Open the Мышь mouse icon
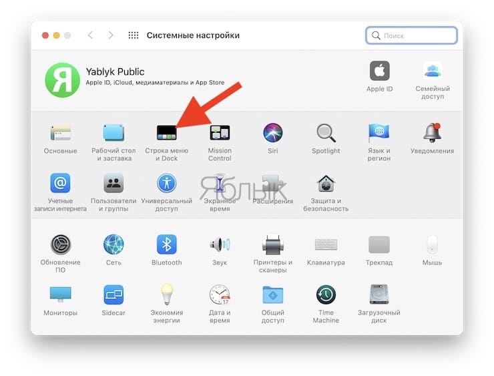Screen dimensions: 494x376 click(433, 244)
